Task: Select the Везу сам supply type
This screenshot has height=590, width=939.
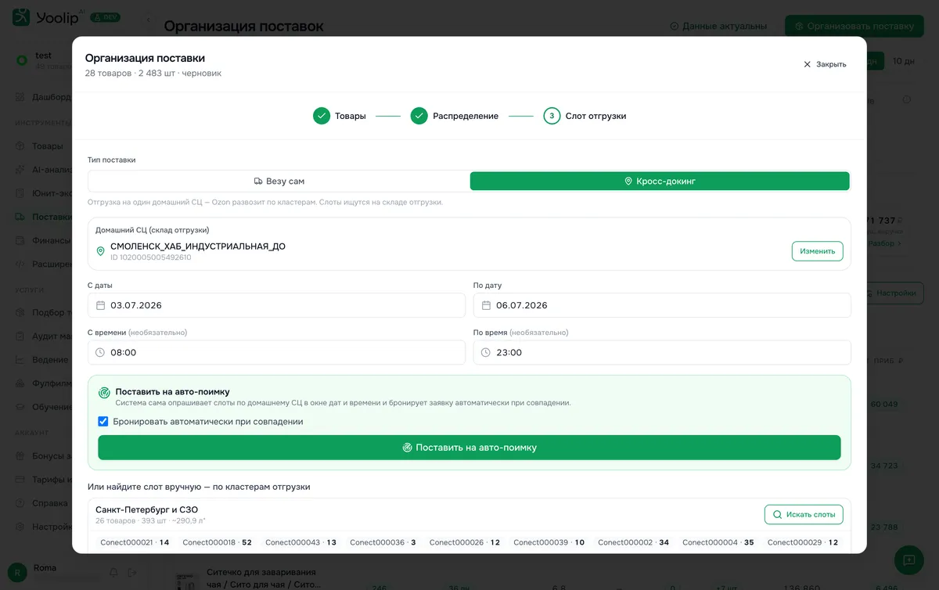Action: [279, 181]
